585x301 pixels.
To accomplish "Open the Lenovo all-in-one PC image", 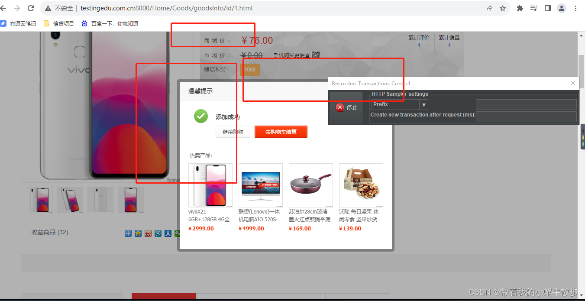I will (261, 185).
